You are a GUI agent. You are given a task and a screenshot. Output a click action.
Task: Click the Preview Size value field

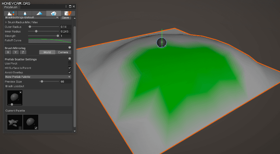point(66,82)
